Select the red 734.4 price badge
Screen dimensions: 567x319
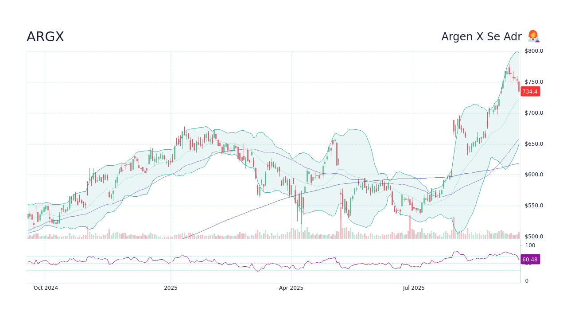(530, 92)
